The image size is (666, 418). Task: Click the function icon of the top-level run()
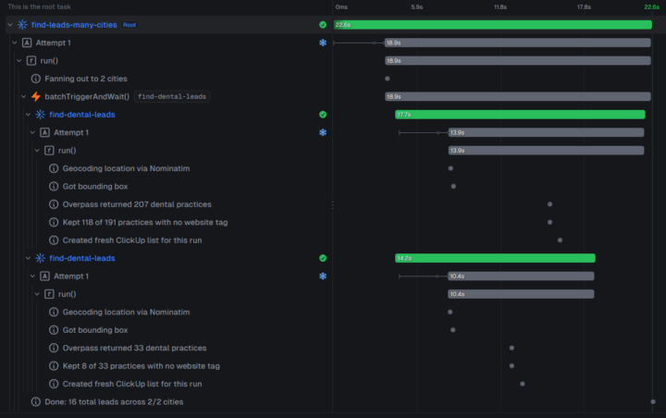click(31, 61)
